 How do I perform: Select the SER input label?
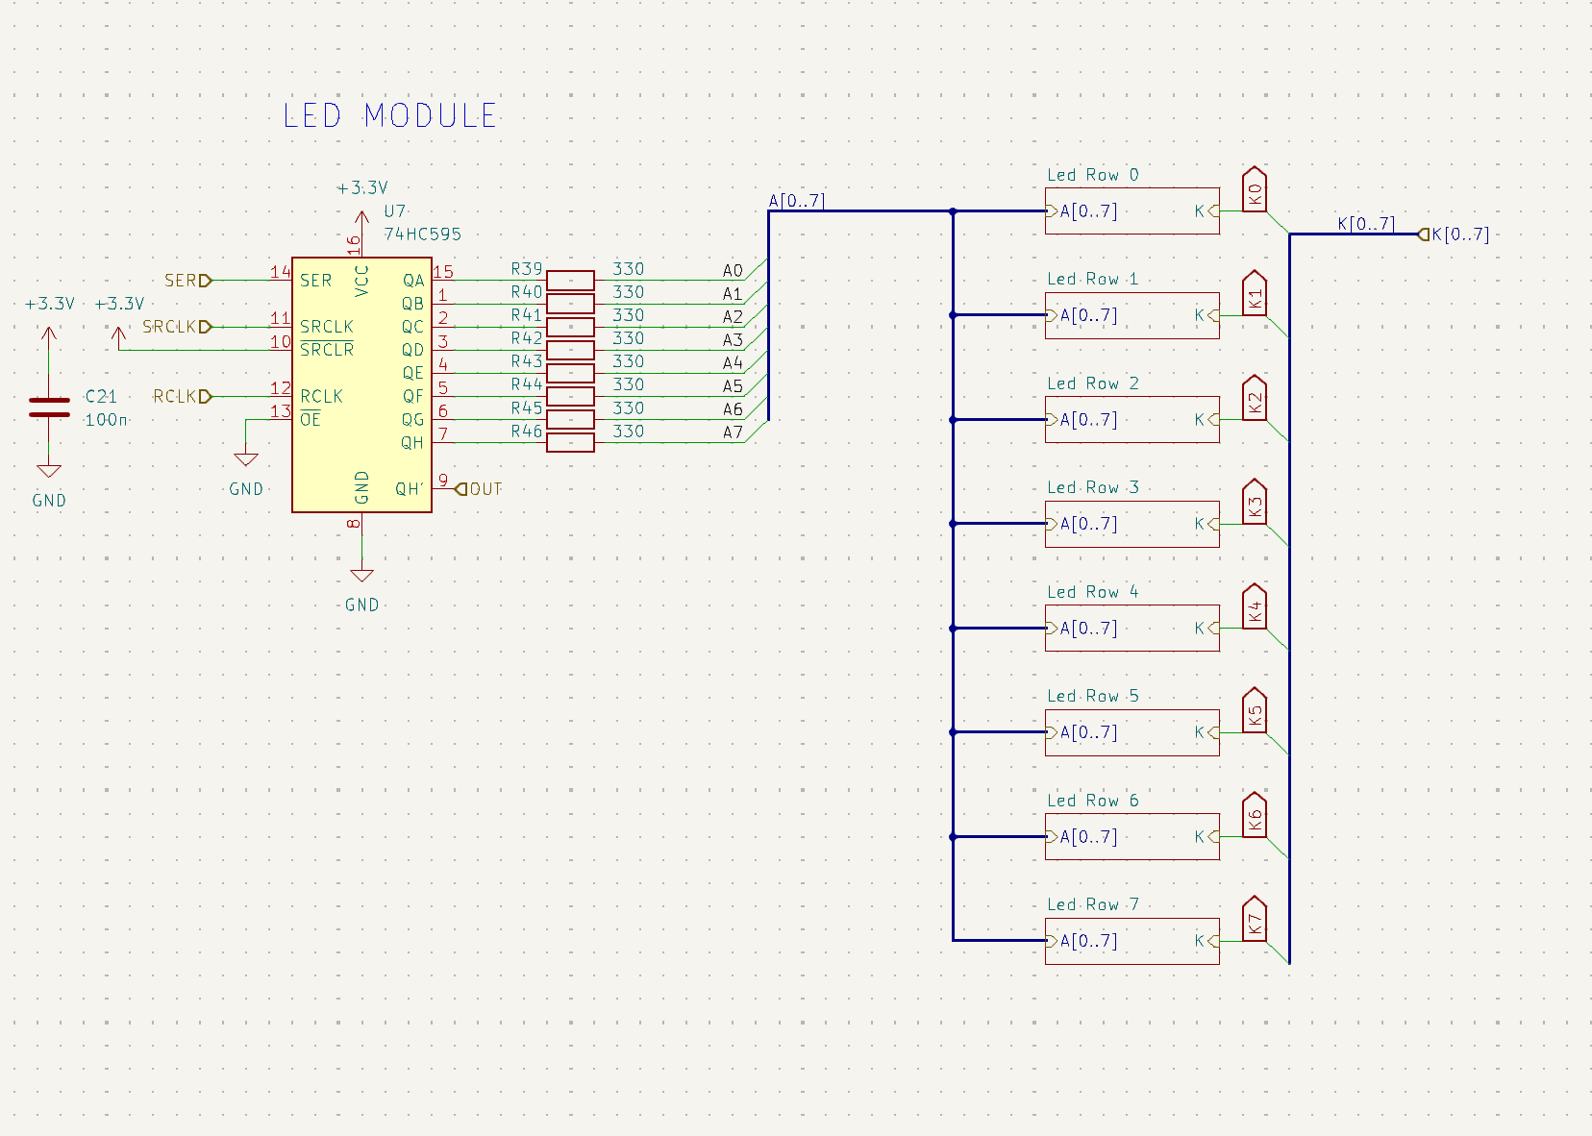pyautogui.click(x=181, y=281)
